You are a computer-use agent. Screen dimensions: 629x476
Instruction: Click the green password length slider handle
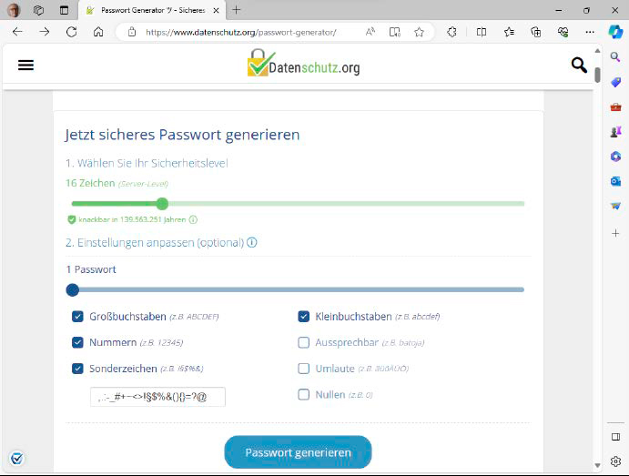click(x=162, y=204)
